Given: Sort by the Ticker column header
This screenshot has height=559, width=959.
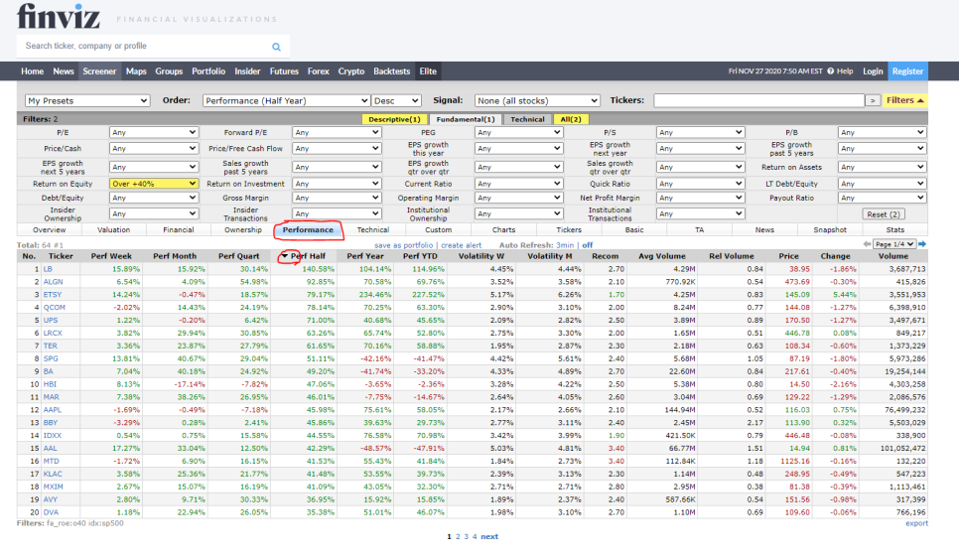Looking at the screenshot, I should [x=61, y=256].
